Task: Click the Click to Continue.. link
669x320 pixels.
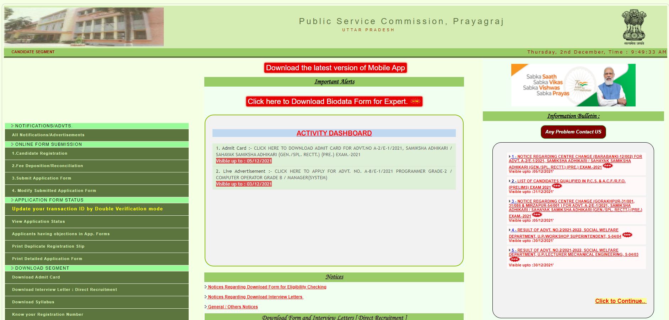Action: [x=621, y=301]
